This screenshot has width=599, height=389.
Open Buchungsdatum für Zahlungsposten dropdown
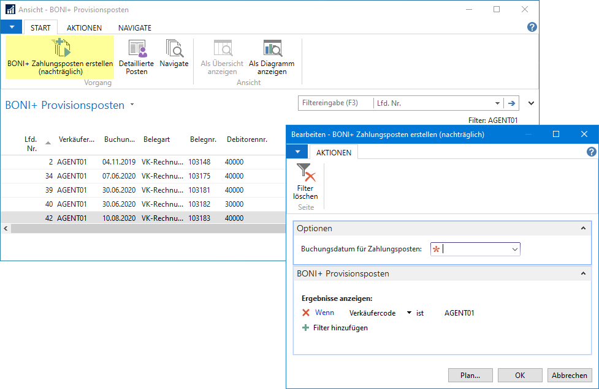click(514, 249)
